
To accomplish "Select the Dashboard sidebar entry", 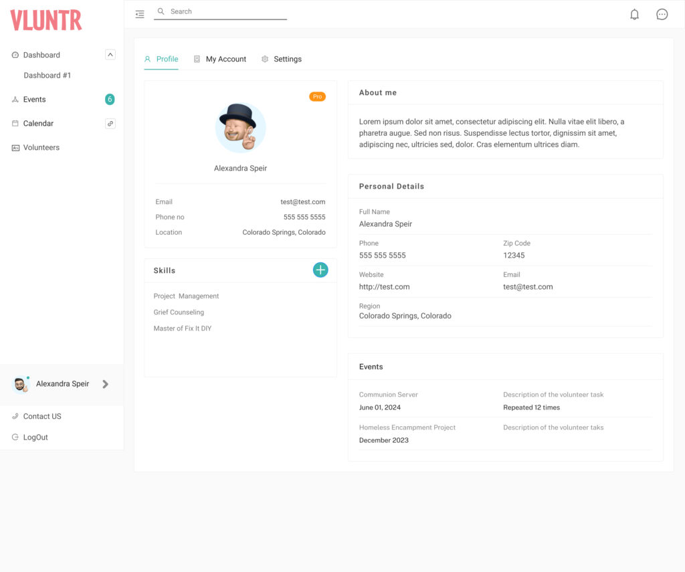I will coord(41,55).
